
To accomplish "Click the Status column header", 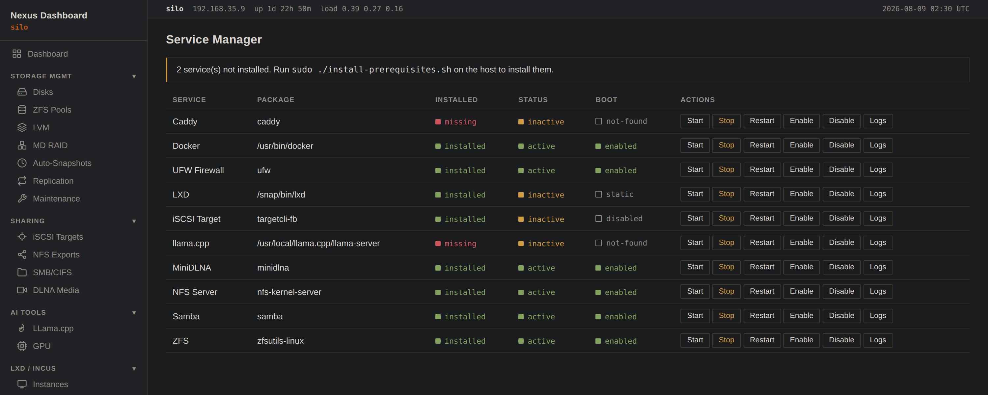I will (x=533, y=100).
